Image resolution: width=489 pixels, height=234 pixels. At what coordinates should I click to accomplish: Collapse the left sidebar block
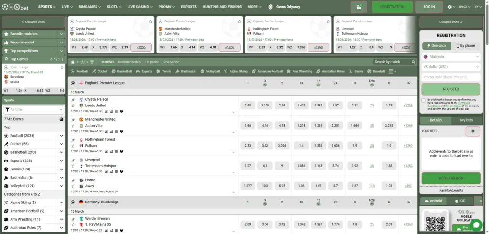[x=33, y=22]
